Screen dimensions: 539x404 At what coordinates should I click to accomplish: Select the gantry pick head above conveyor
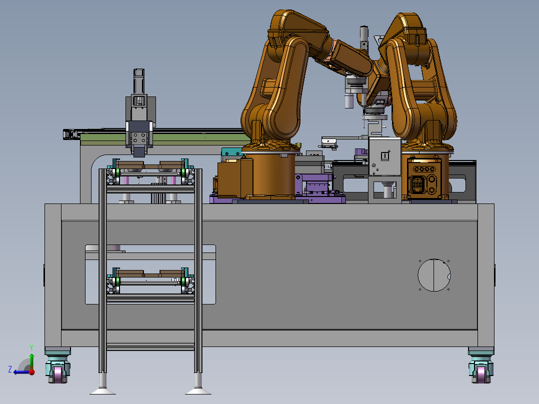tap(140, 113)
